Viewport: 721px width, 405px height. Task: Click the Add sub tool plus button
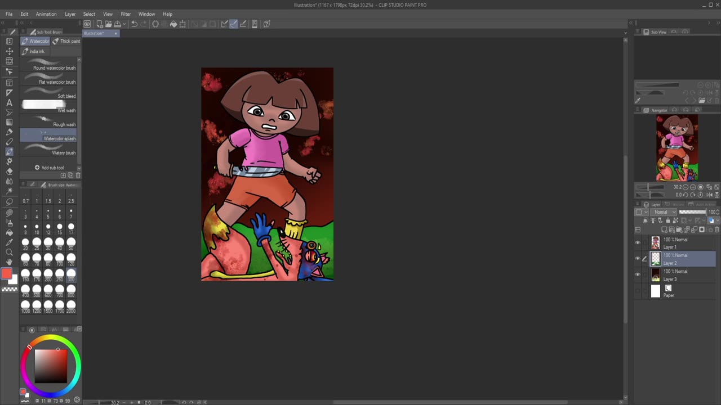pos(50,168)
